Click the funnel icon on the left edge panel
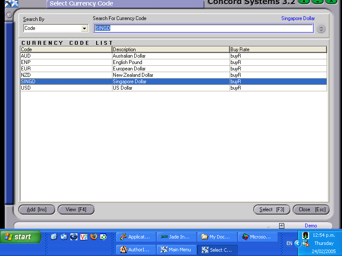Image resolution: width=342 pixels, height=256 pixels. point(9,15)
